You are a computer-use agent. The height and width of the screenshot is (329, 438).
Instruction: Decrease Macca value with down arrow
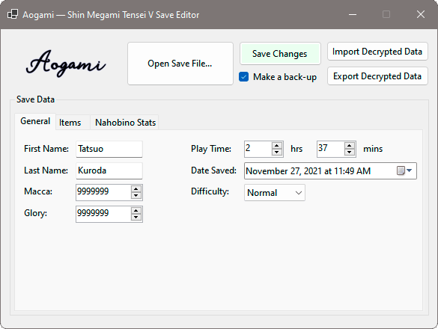click(x=136, y=196)
